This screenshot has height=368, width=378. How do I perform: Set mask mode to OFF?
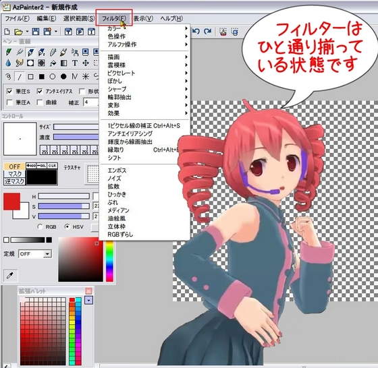pos(14,166)
